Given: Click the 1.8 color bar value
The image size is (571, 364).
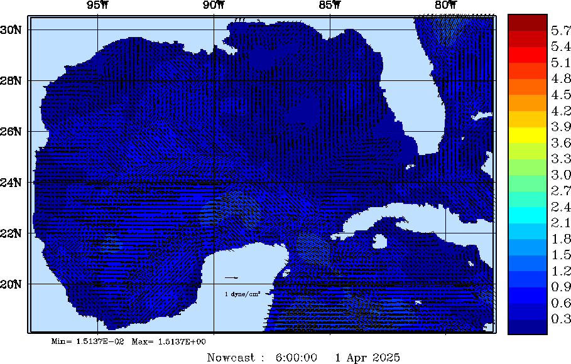Looking at the screenshot, I should point(561,238).
